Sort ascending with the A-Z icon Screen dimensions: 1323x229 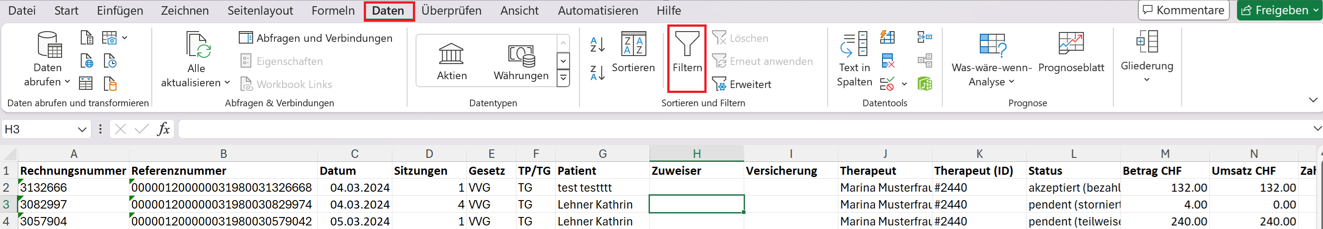coord(597,45)
